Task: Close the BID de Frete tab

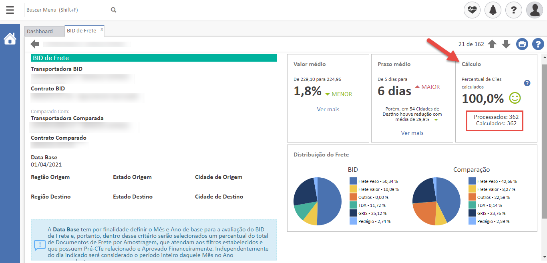Action: [102, 29]
